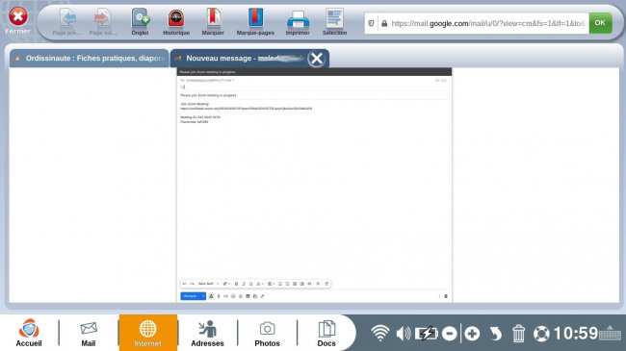Toggle the formatting options A icon
The image size is (626, 351).
[x=211, y=296]
